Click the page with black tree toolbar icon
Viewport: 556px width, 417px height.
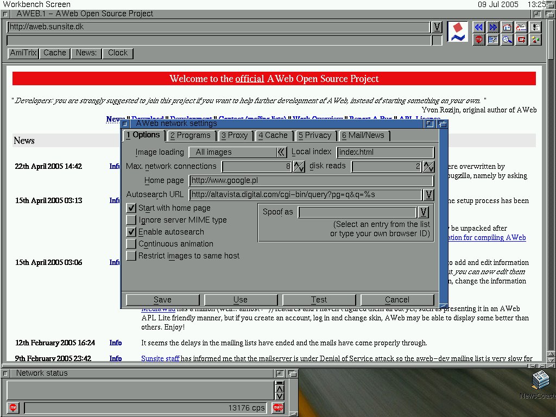(x=535, y=27)
